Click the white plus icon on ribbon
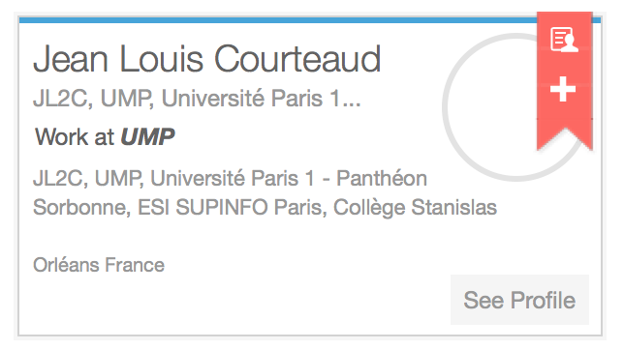This screenshot has height=350, width=624. click(x=563, y=89)
